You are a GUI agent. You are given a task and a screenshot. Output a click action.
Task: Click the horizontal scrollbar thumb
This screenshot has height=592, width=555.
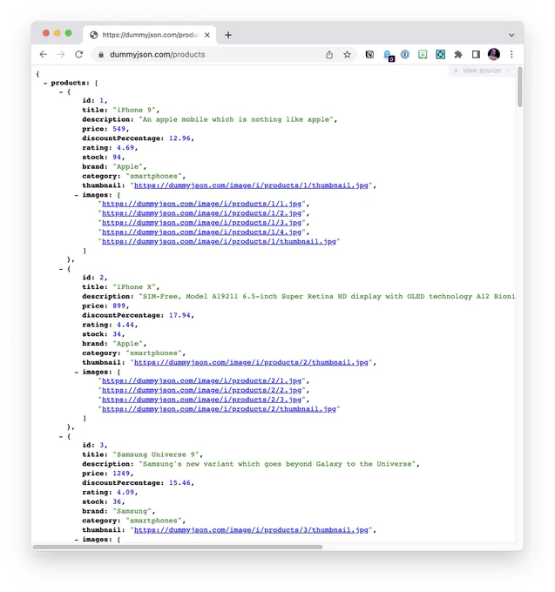[x=178, y=547]
